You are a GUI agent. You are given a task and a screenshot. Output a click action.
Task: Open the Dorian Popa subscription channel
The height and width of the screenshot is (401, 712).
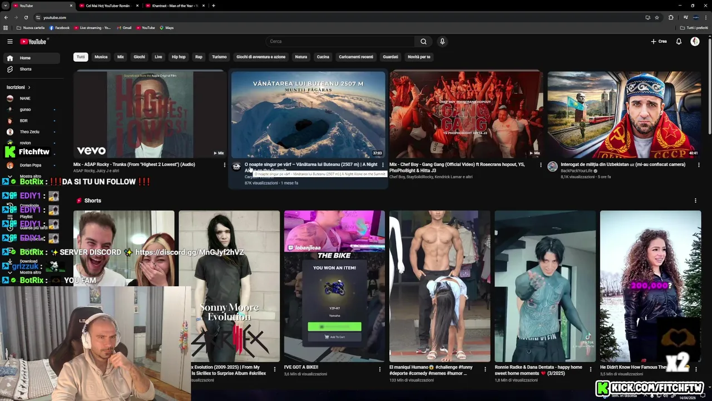(x=32, y=165)
